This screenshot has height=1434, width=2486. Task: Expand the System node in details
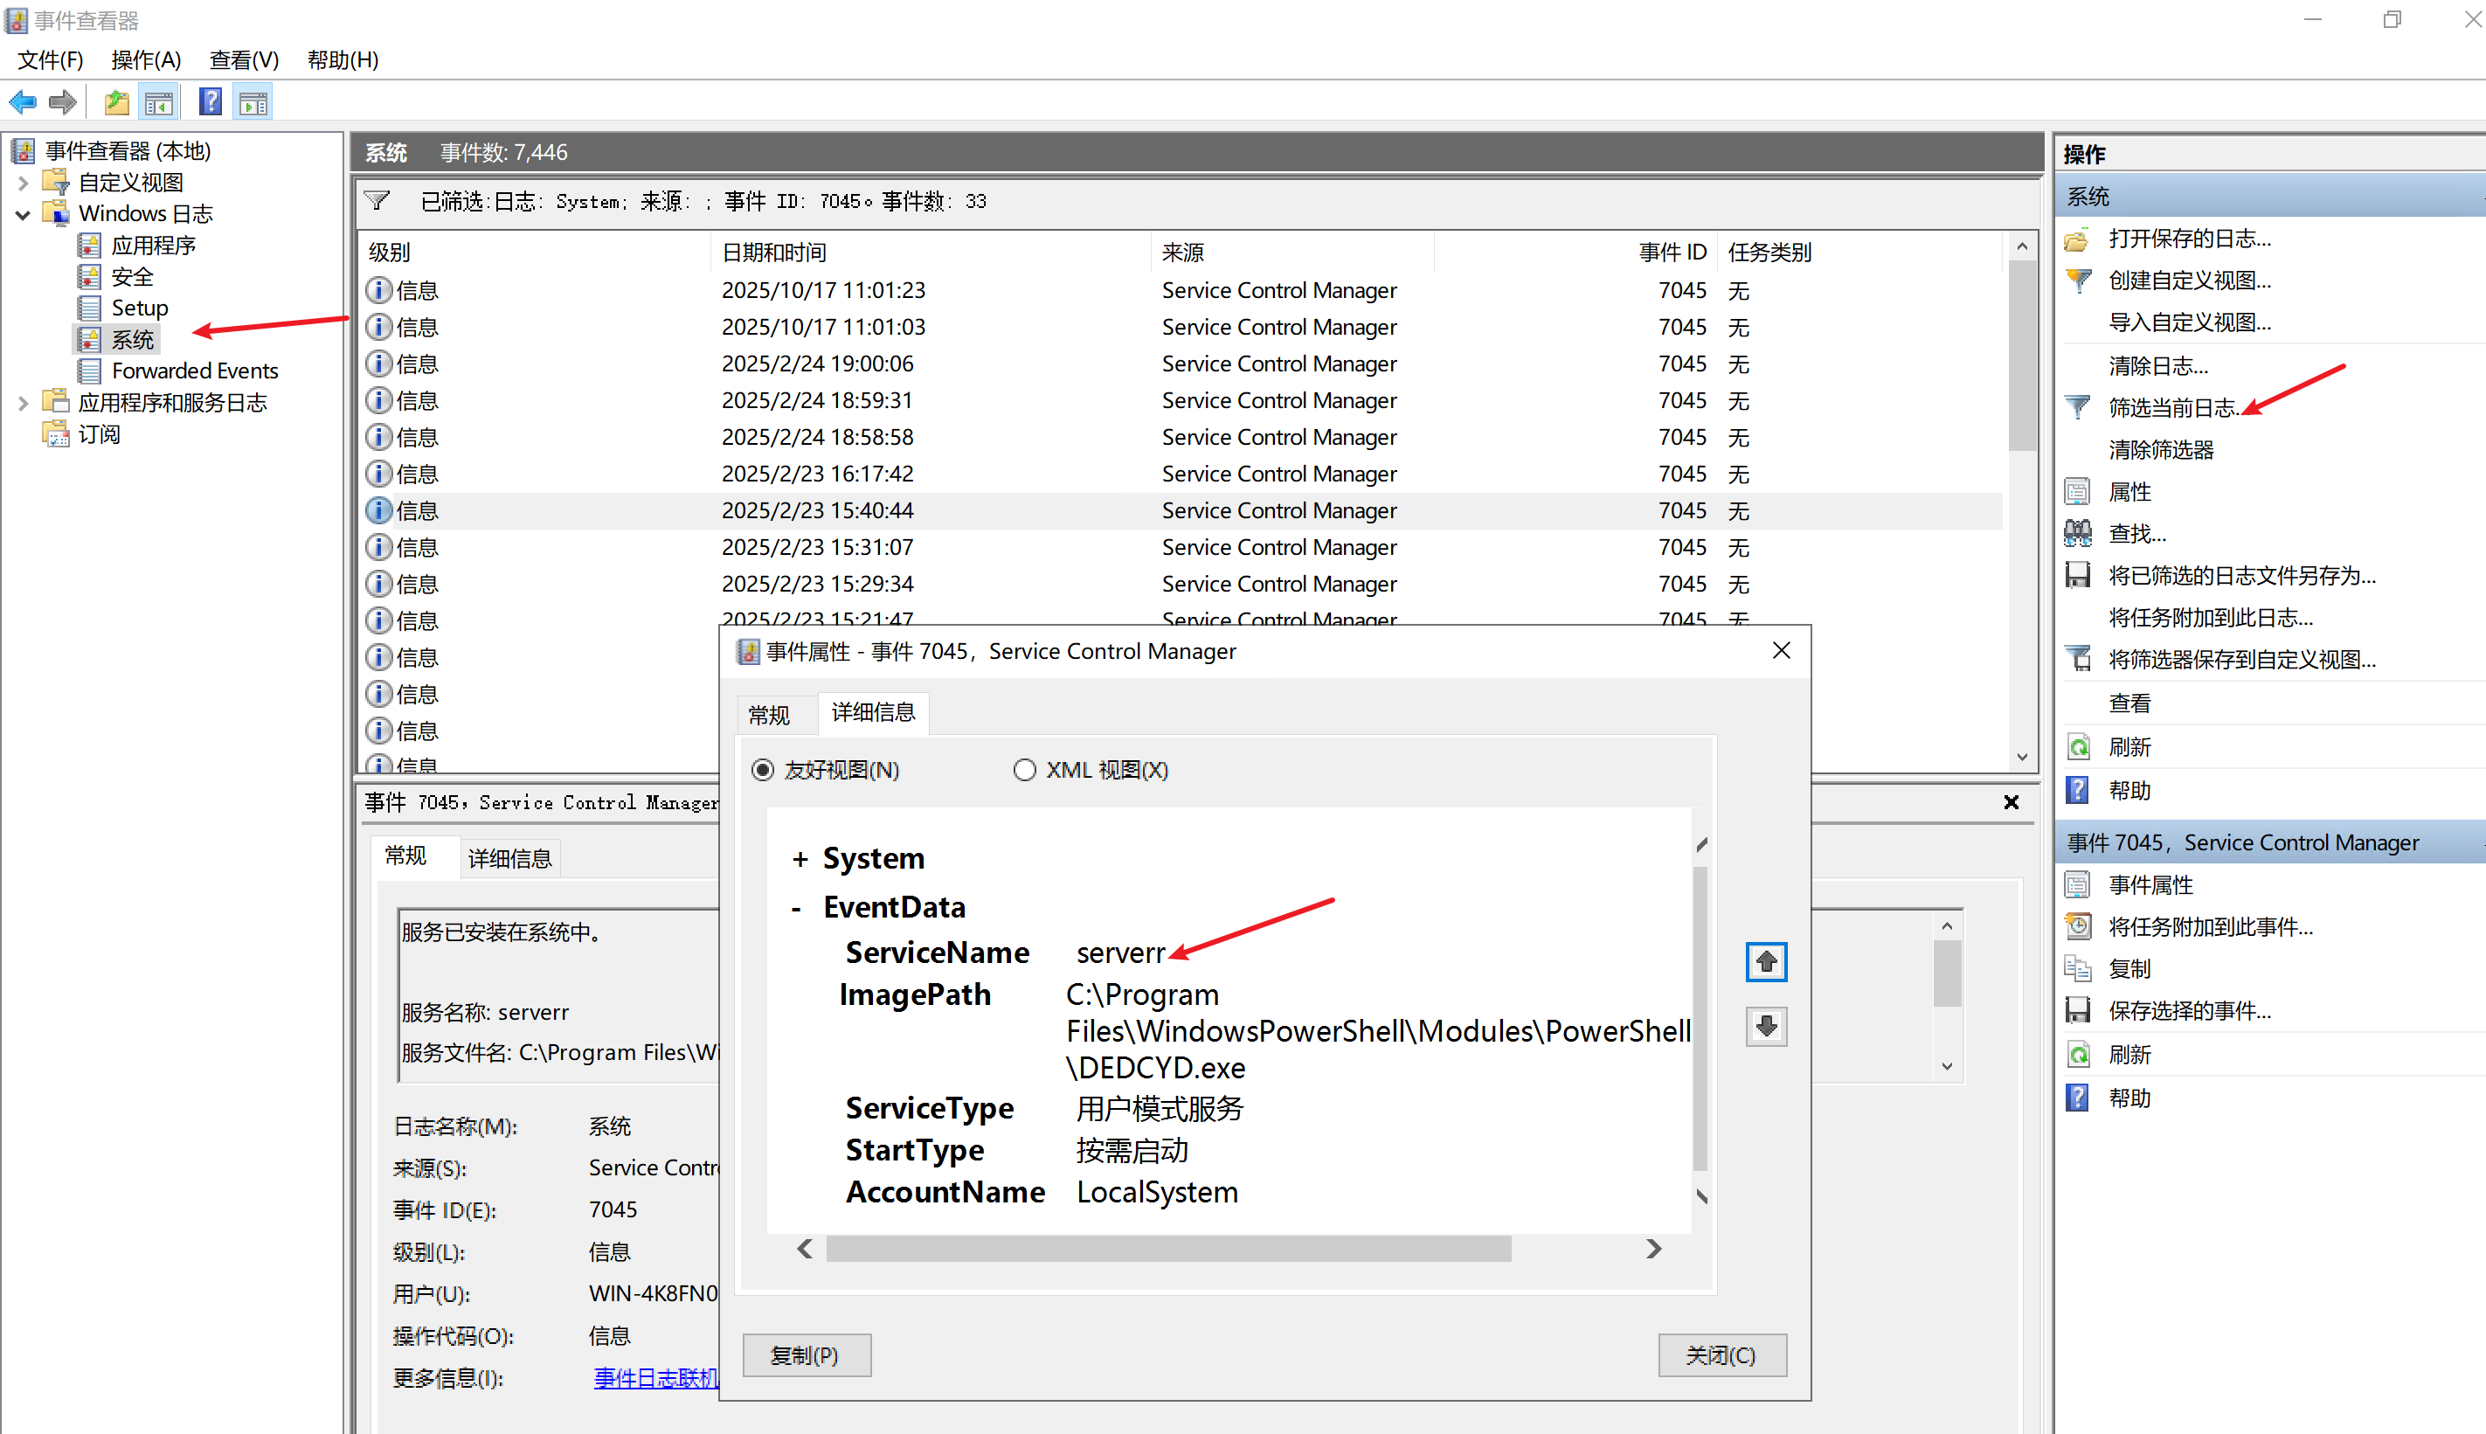point(800,860)
